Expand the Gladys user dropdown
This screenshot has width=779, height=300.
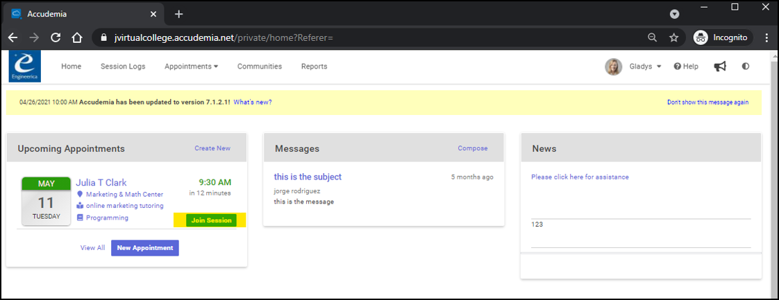(646, 67)
